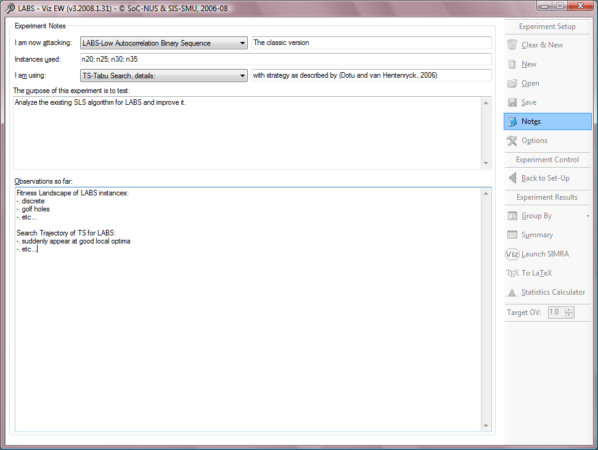Click the scroll-up arrow of Observations area

(x=486, y=194)
